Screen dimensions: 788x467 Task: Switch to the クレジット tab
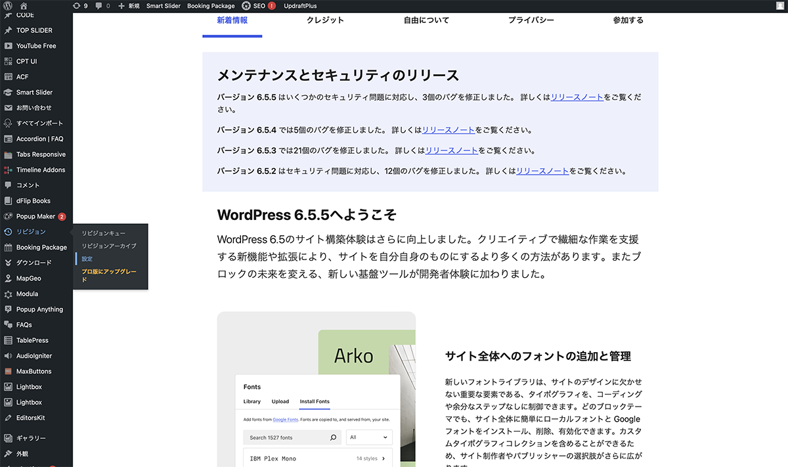click(325, 20)
